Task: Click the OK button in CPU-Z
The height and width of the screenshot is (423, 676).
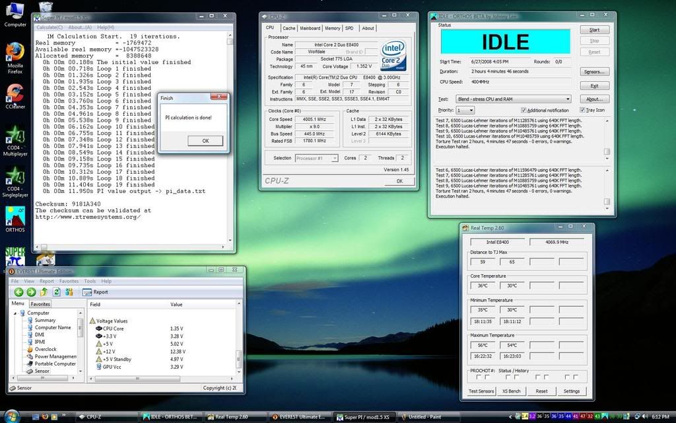Action: coord(399,181)
